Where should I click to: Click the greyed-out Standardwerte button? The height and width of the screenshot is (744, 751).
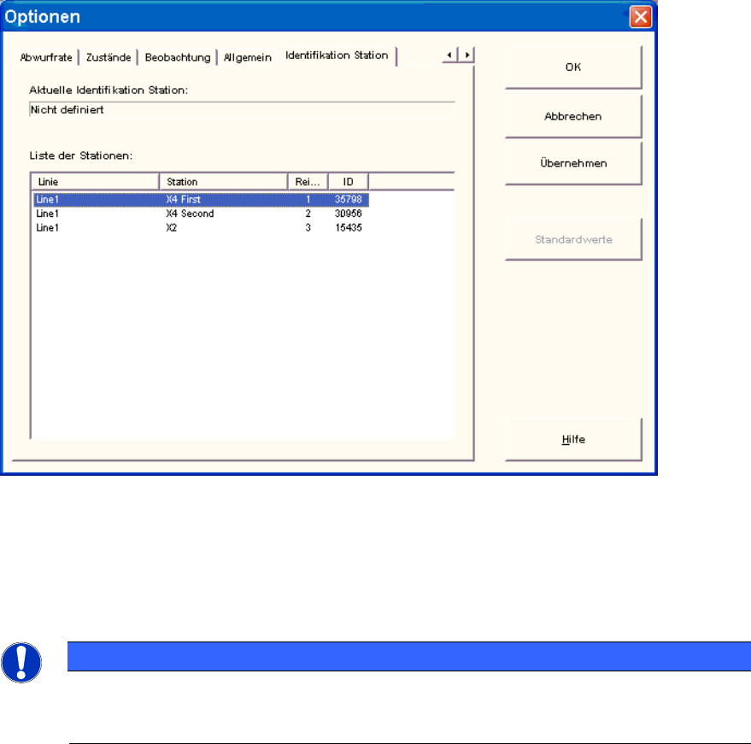[573, 239]
